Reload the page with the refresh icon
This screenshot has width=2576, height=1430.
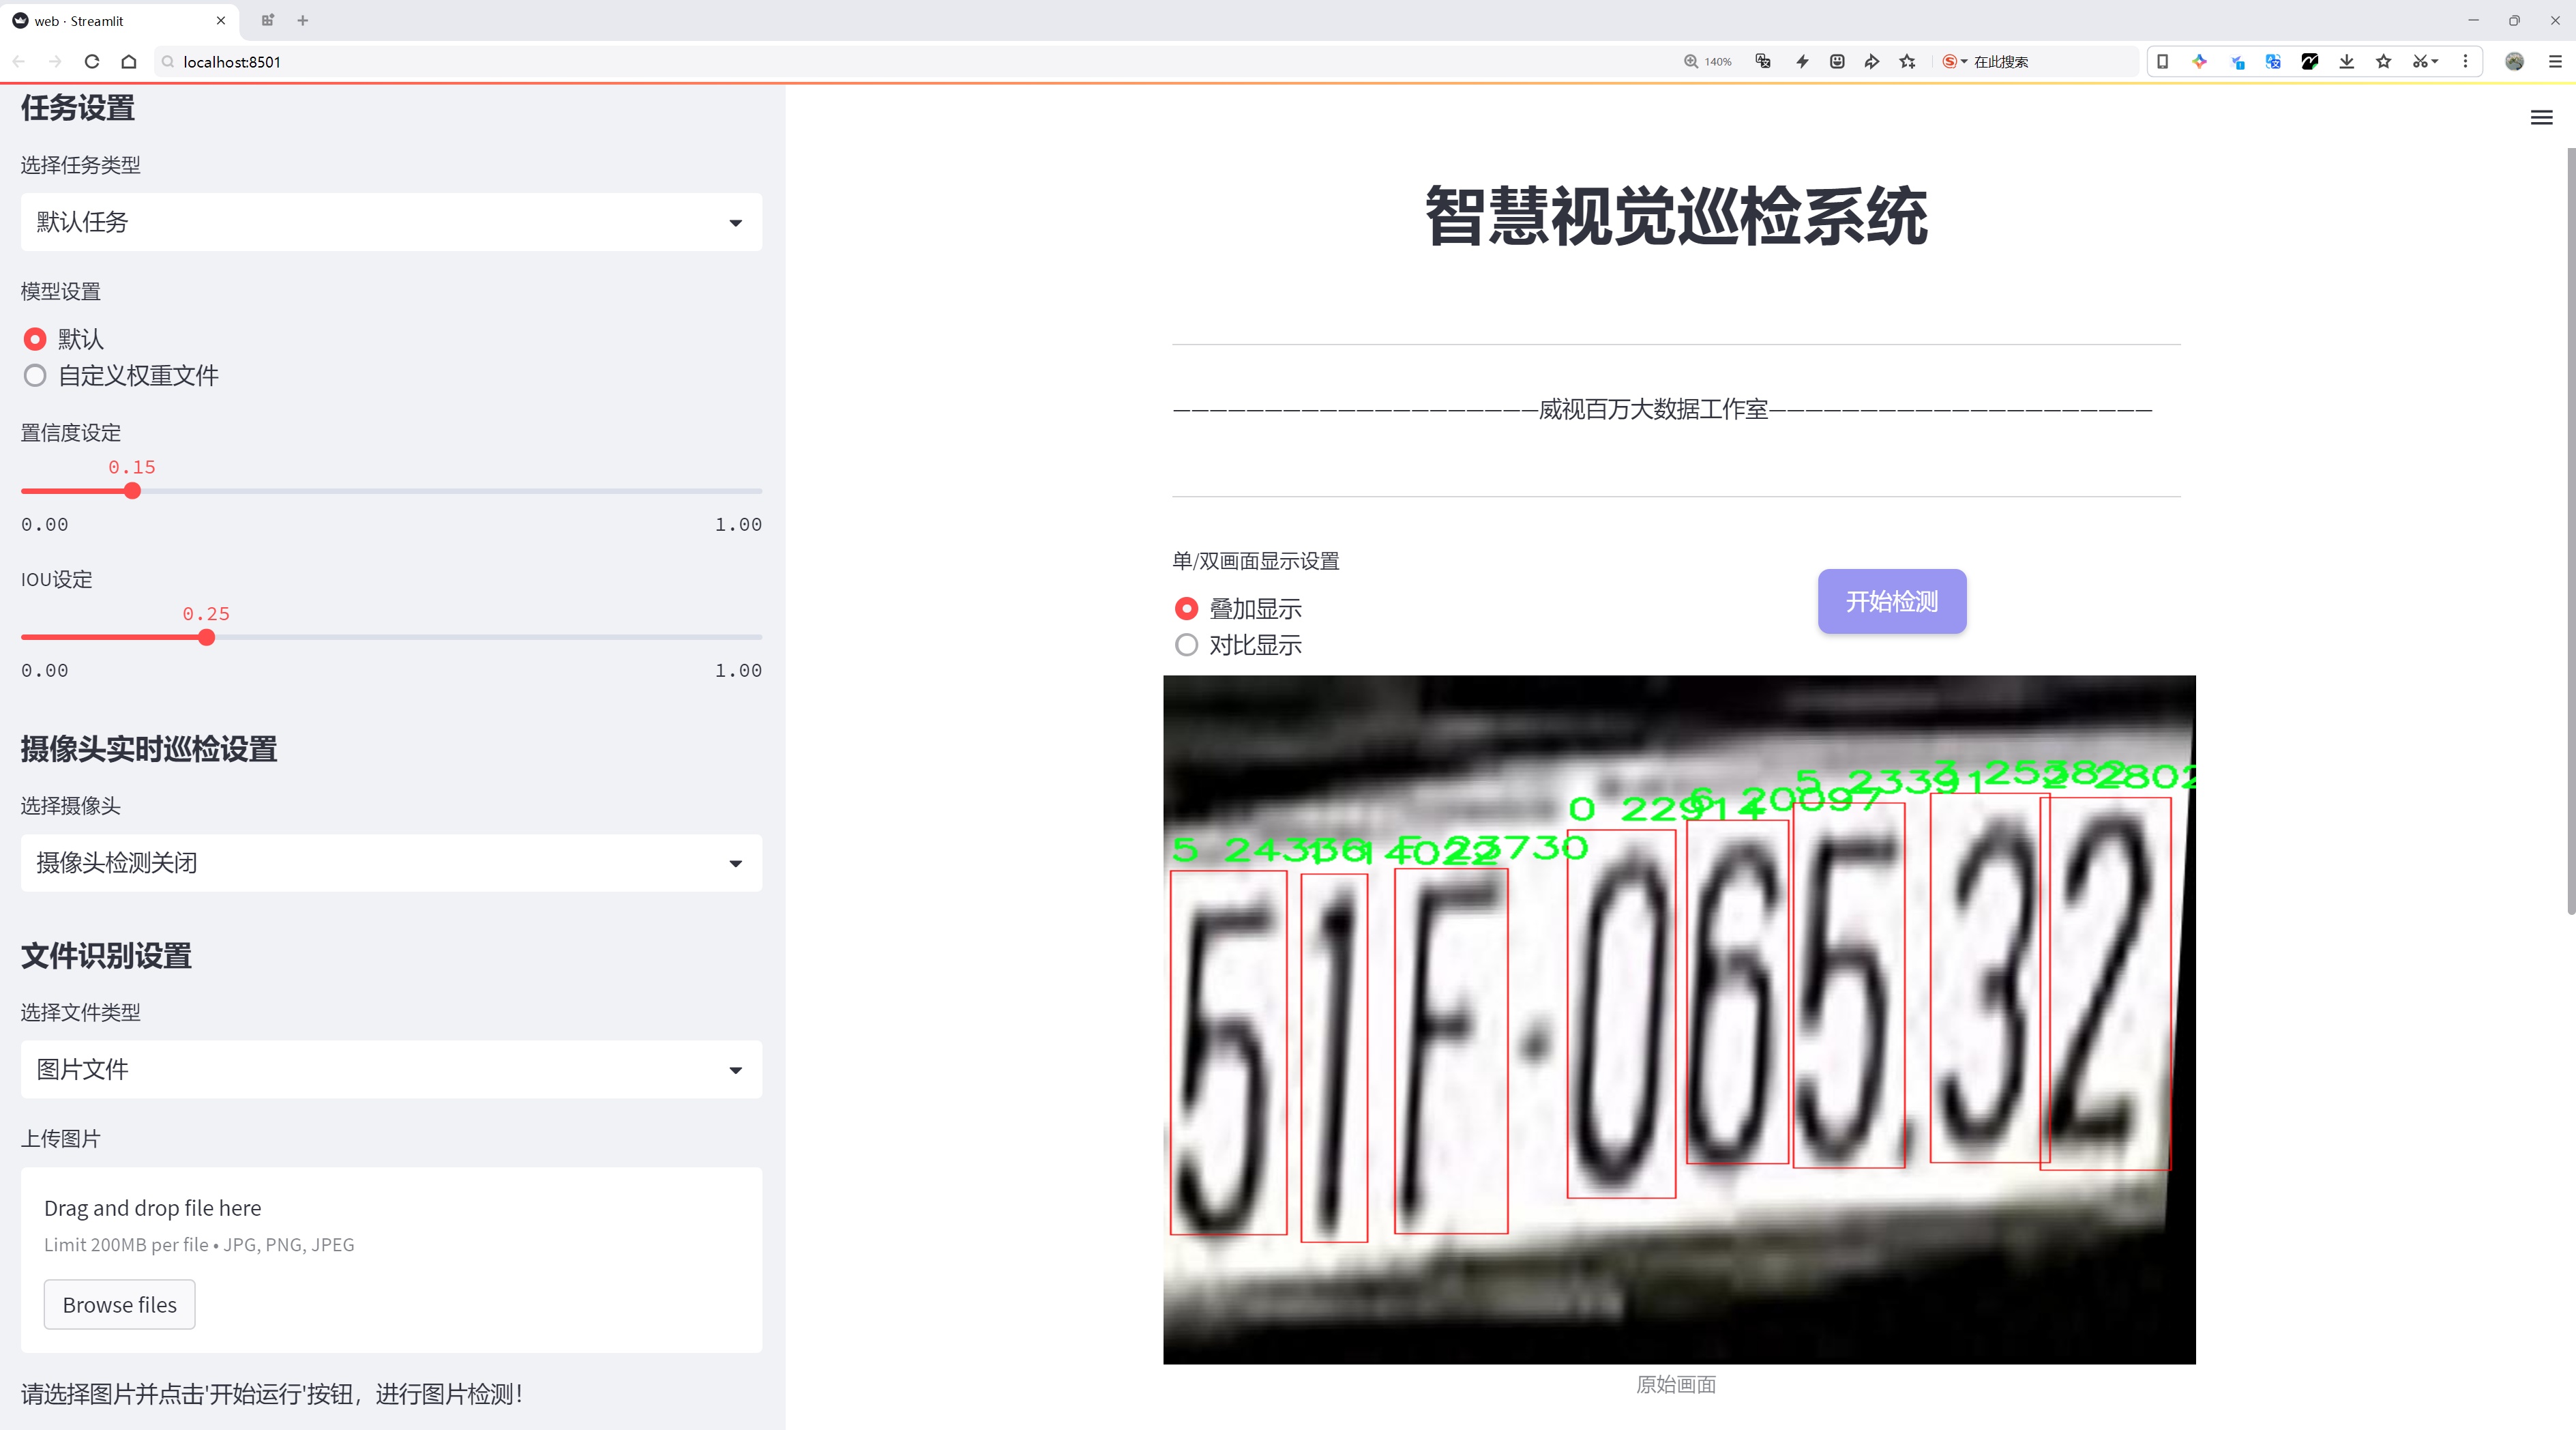(92, 62)
